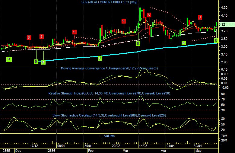Click the 80 level on the Stochastics axis
Viewport: 235px width, 153px height.
click(x=223, y=119)
